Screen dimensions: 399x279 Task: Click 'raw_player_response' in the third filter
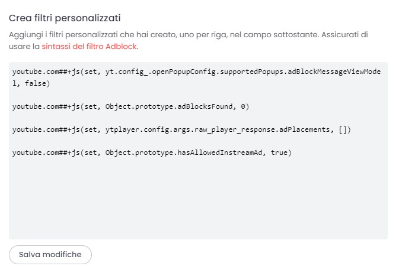(235, 130)
